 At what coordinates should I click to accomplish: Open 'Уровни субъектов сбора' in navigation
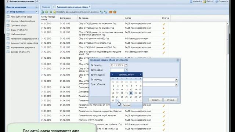23,21
